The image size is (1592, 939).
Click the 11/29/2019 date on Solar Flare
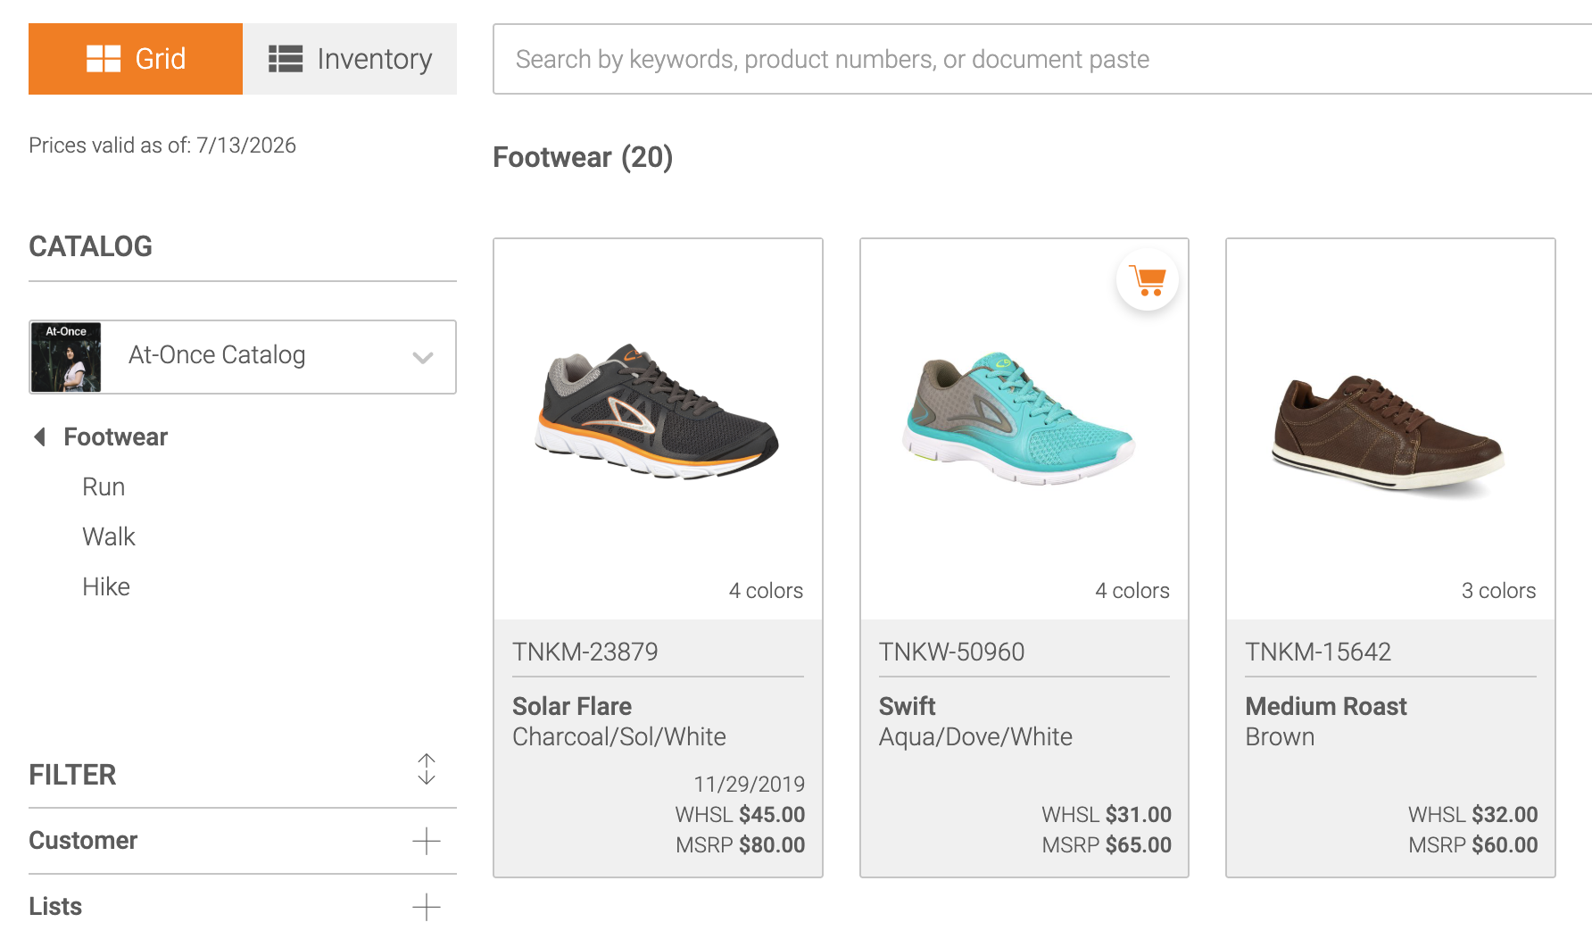click(x=750, y=785)
